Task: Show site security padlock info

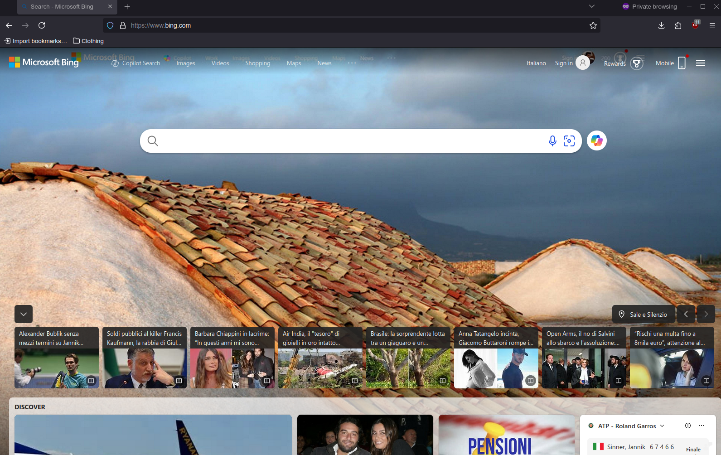Action: click(123, 25)
